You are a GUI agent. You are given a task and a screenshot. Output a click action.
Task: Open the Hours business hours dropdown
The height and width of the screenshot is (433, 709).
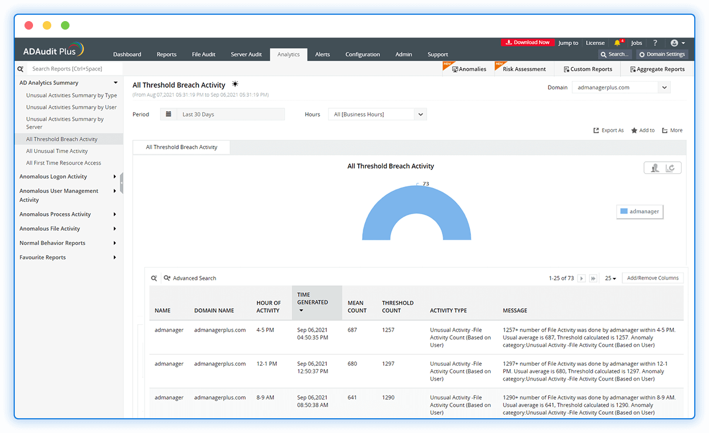420,115
